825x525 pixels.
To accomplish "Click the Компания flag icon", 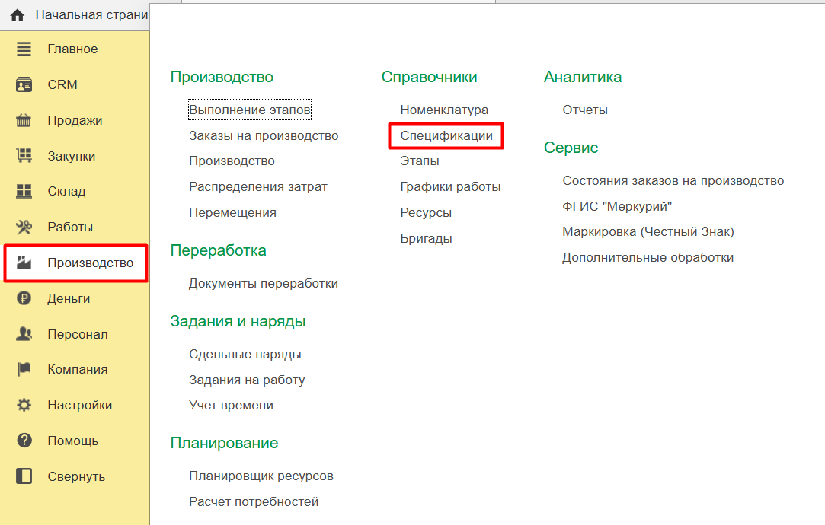I will tap(24, 370).
